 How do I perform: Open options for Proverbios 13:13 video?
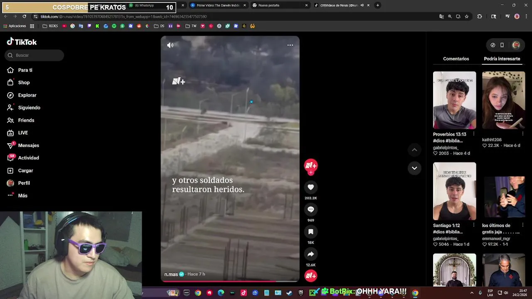pyautogui.click(x=473, y=134)
